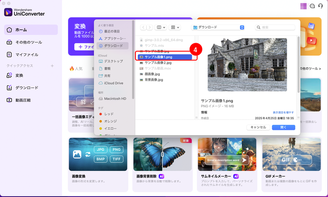Select アプリケーション in dialog sidebar
This screenshot has width=328, height=197.
[112, 38]
